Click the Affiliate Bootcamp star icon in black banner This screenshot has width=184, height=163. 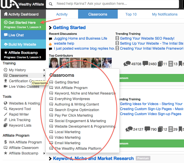tap(6, 52)
